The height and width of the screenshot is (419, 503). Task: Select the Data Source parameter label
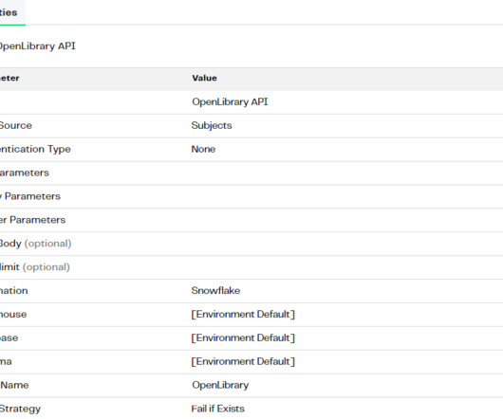click(16, 125)
